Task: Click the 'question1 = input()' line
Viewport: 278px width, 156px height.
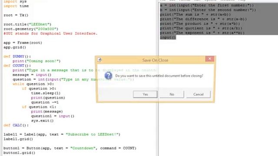Action: point(53,117)
